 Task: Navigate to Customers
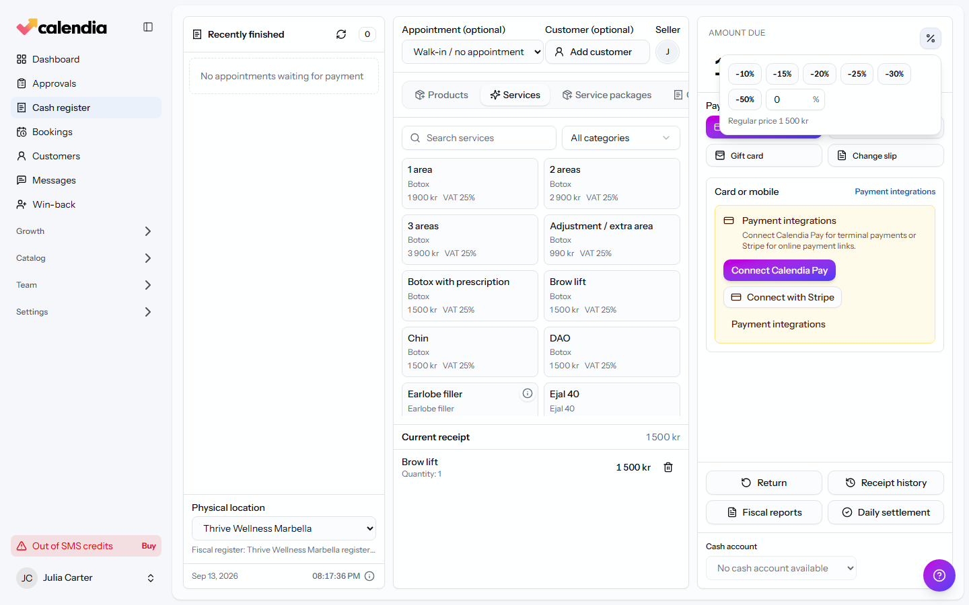[86, 156]
